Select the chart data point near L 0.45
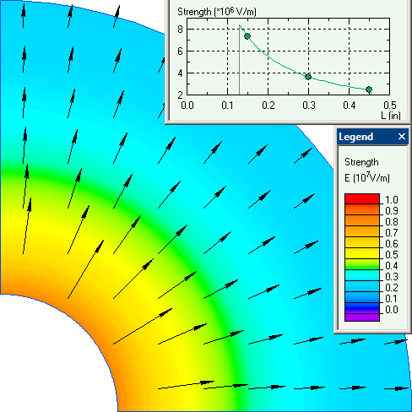 (x=369, y=89)
